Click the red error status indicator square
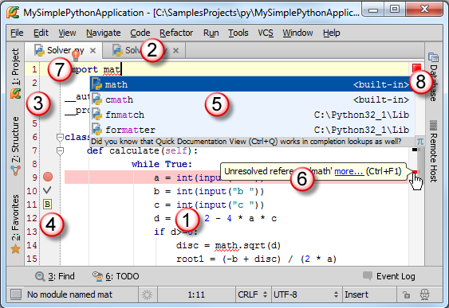The width and height of the screenshot is (449, 308). tap(416, 68)
